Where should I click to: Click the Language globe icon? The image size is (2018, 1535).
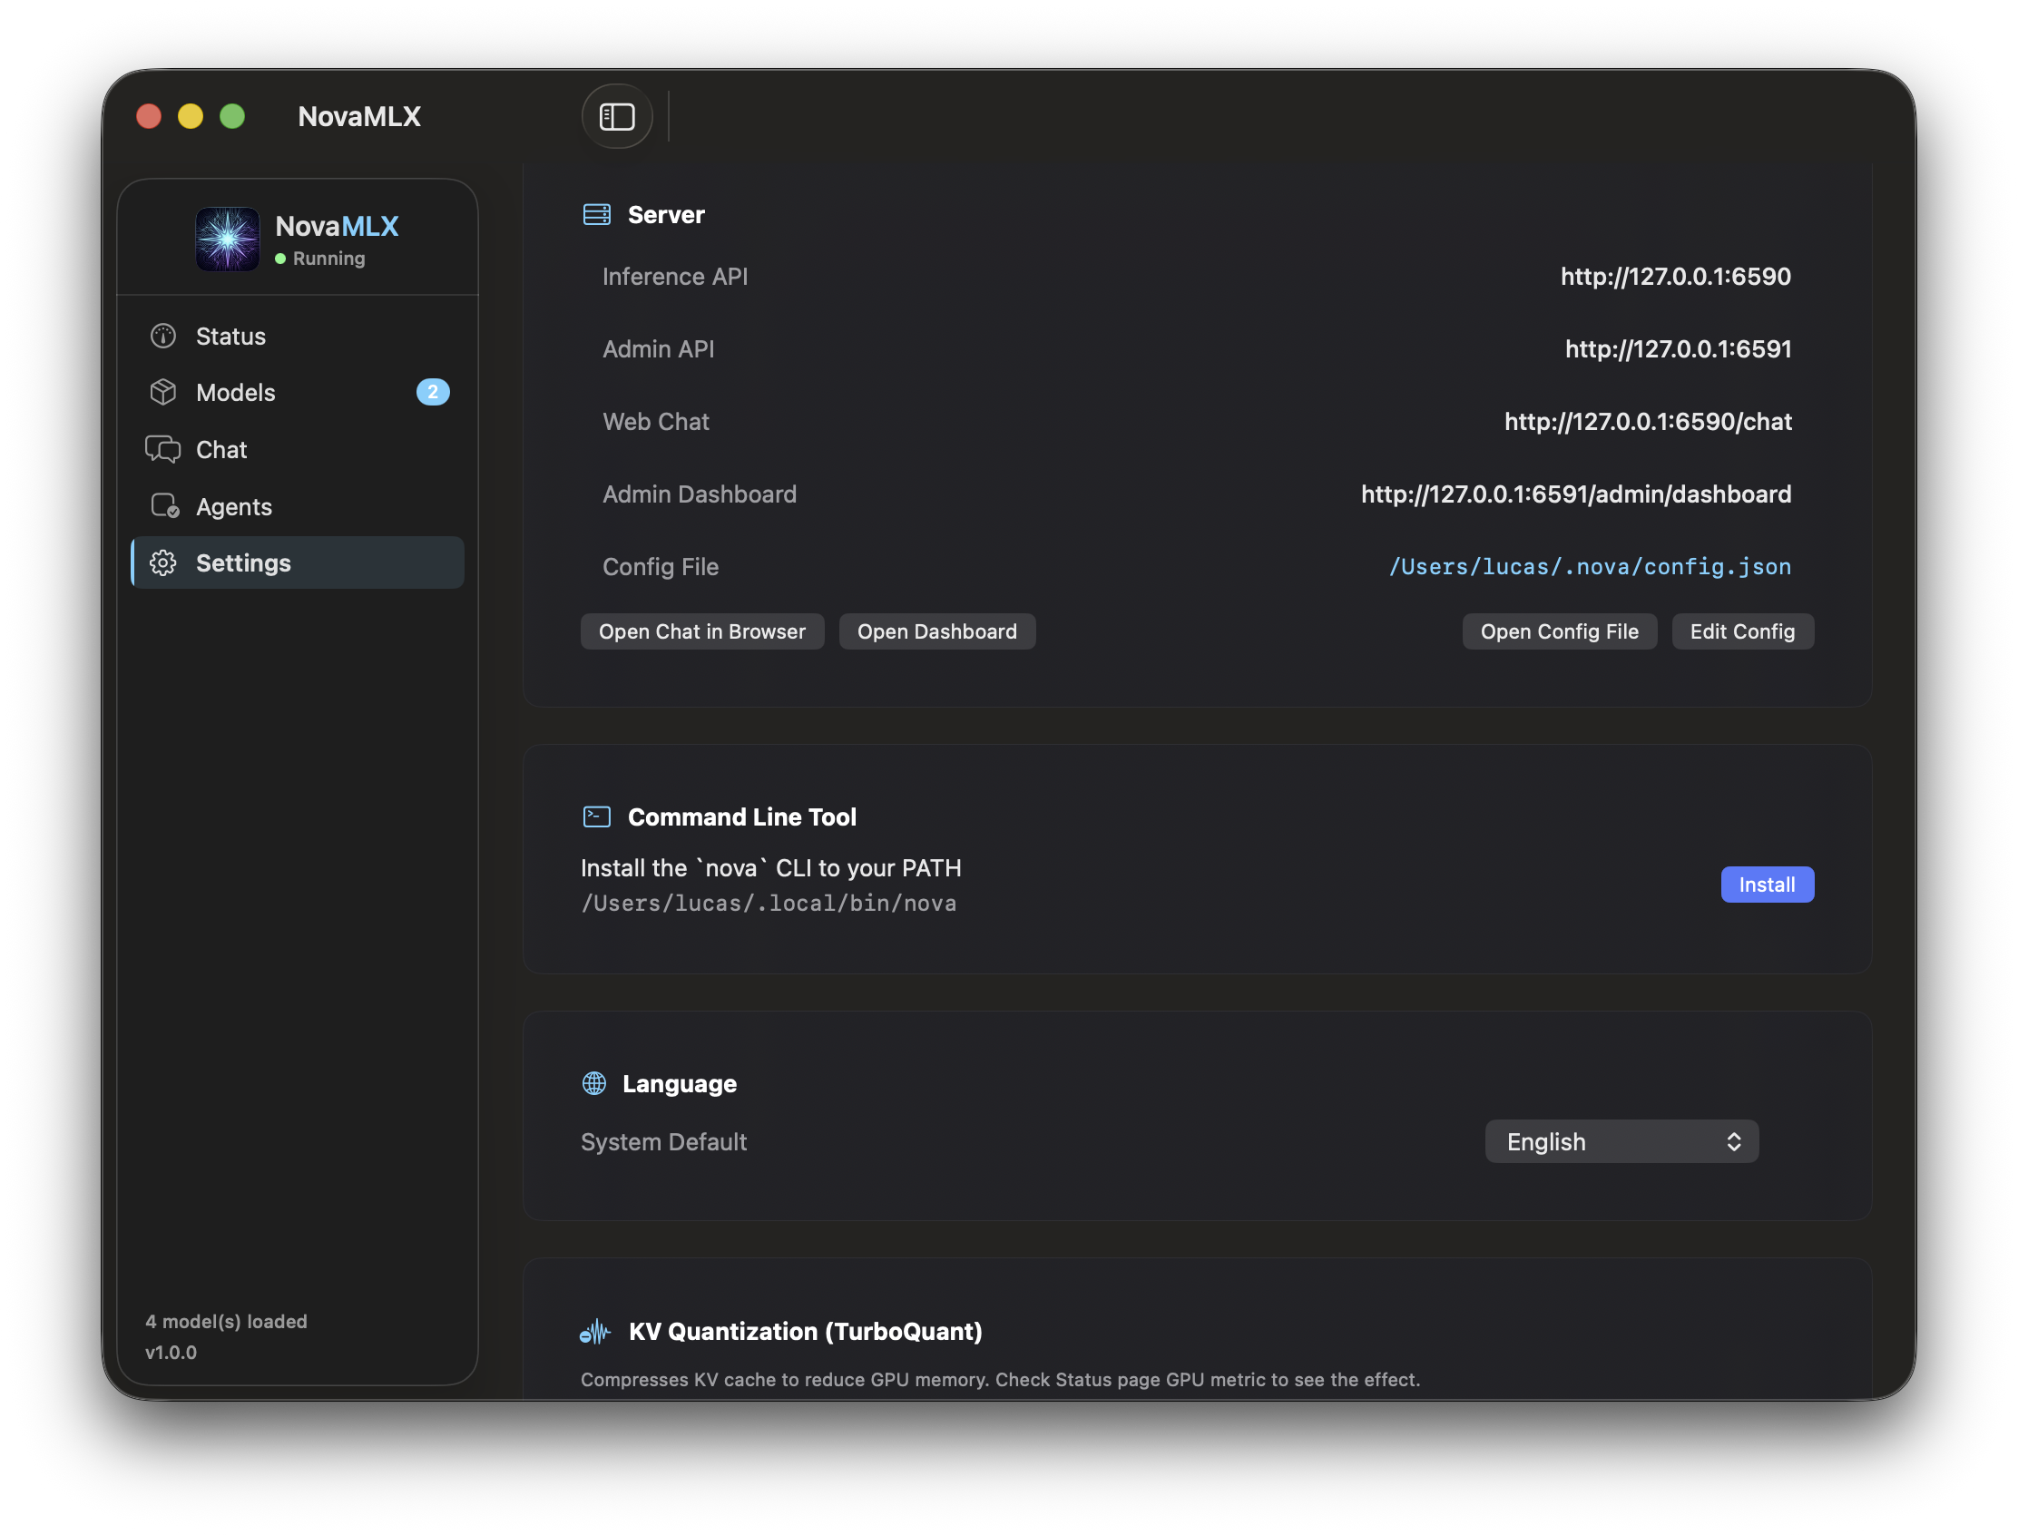[594, 1083]
